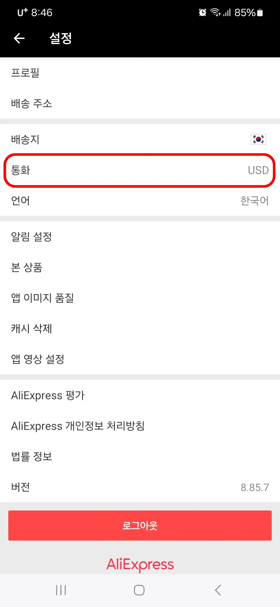Open 앱 이미지 품질 image quality setting
Screen dimensions: 280x607
[x=140, y=298]
